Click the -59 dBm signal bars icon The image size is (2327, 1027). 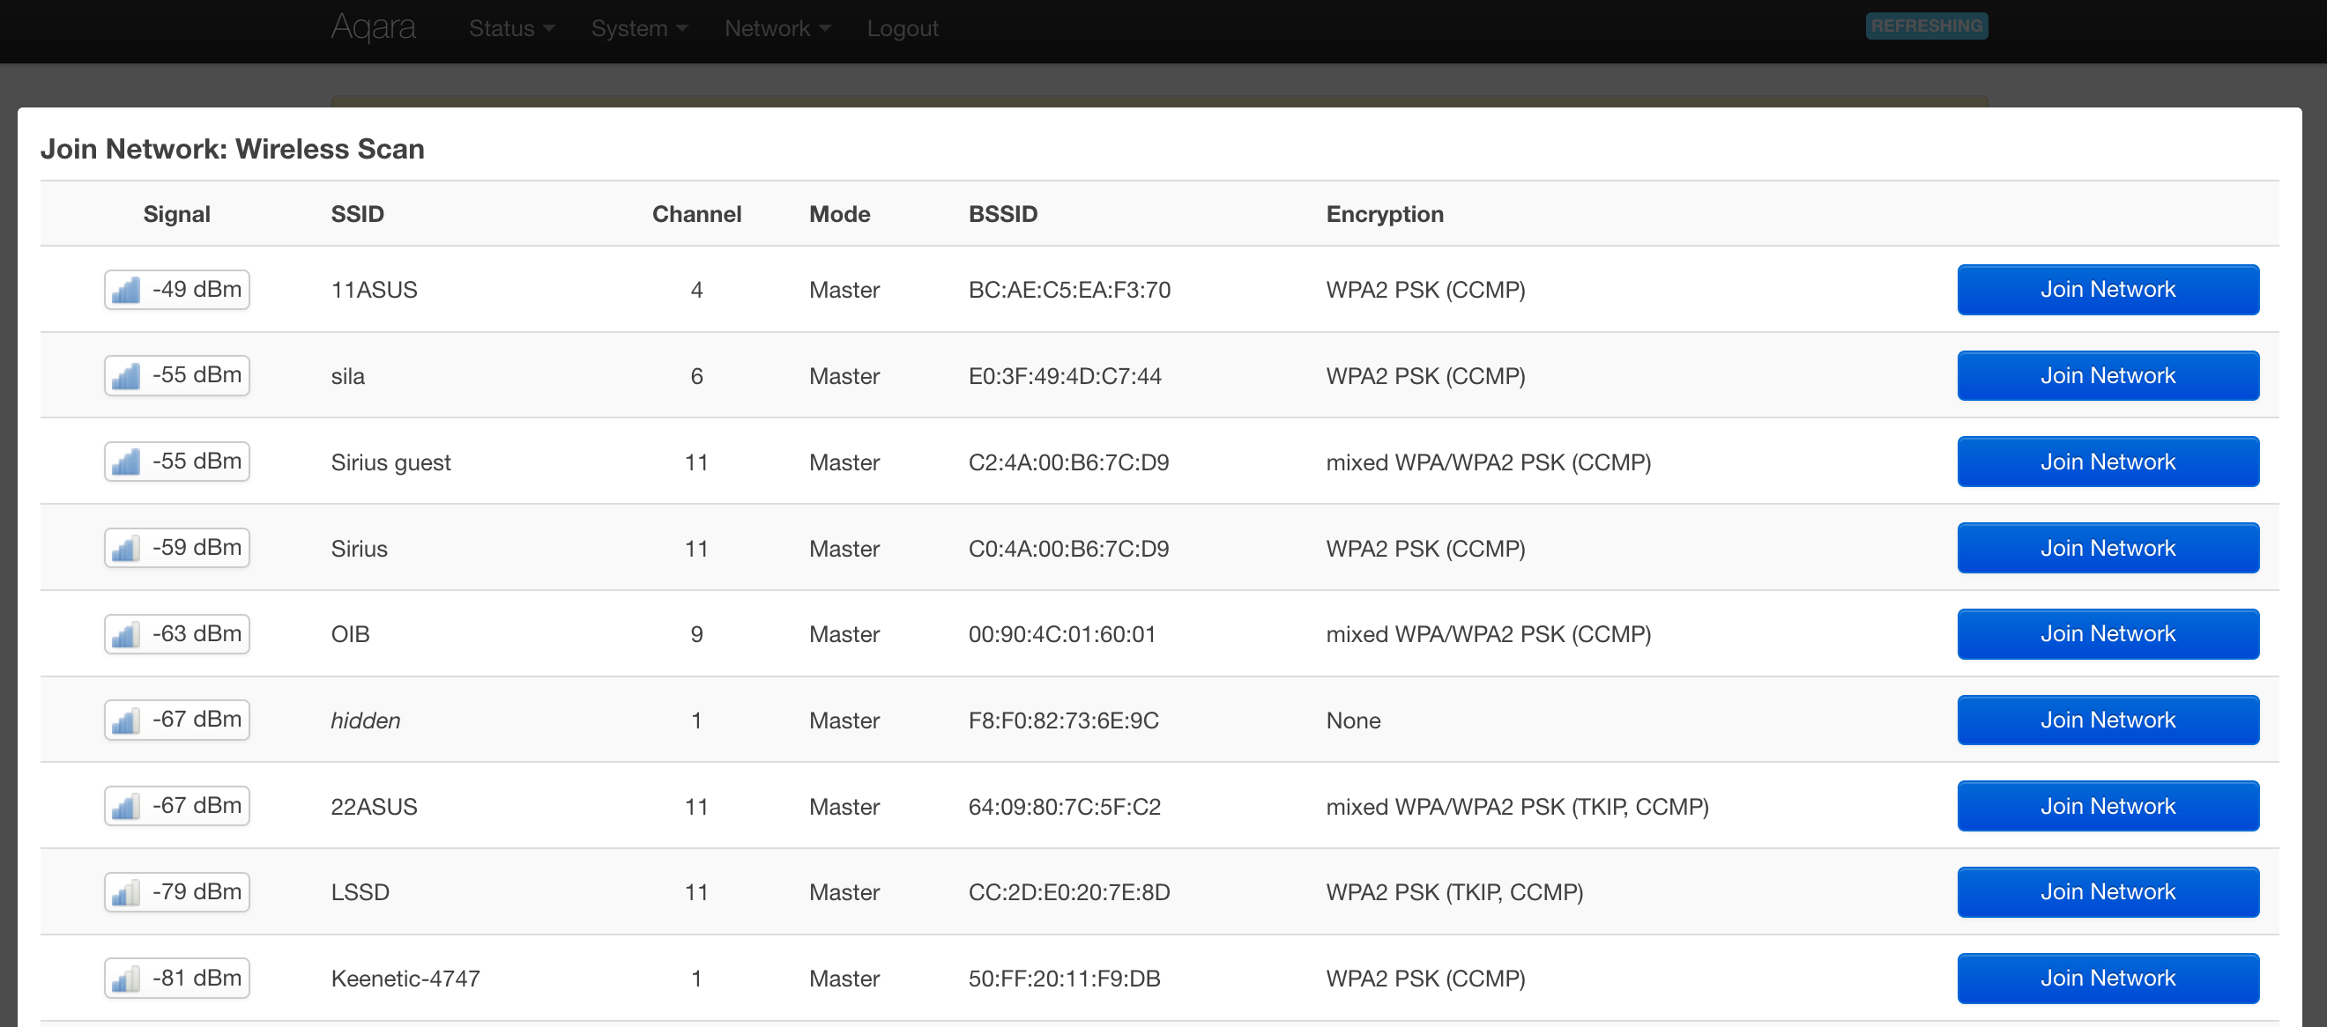coord(125,549)
